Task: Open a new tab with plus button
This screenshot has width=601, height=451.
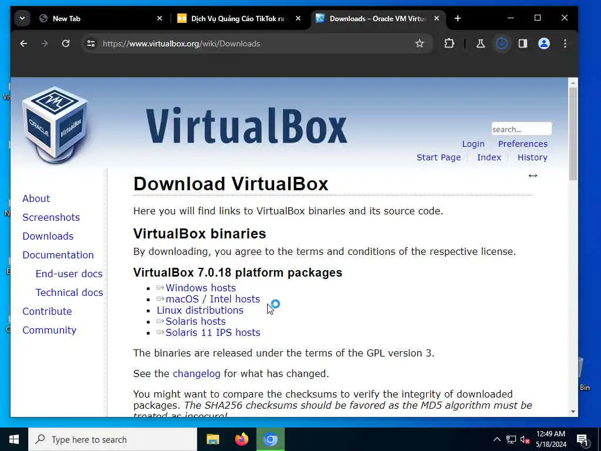Action: pos(458,18)
